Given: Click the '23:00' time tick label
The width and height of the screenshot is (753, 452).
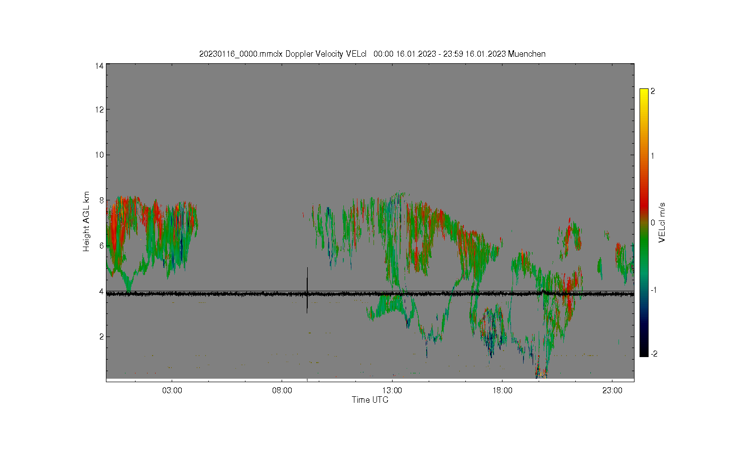Looking at the screenshot, I should [612, 391].
